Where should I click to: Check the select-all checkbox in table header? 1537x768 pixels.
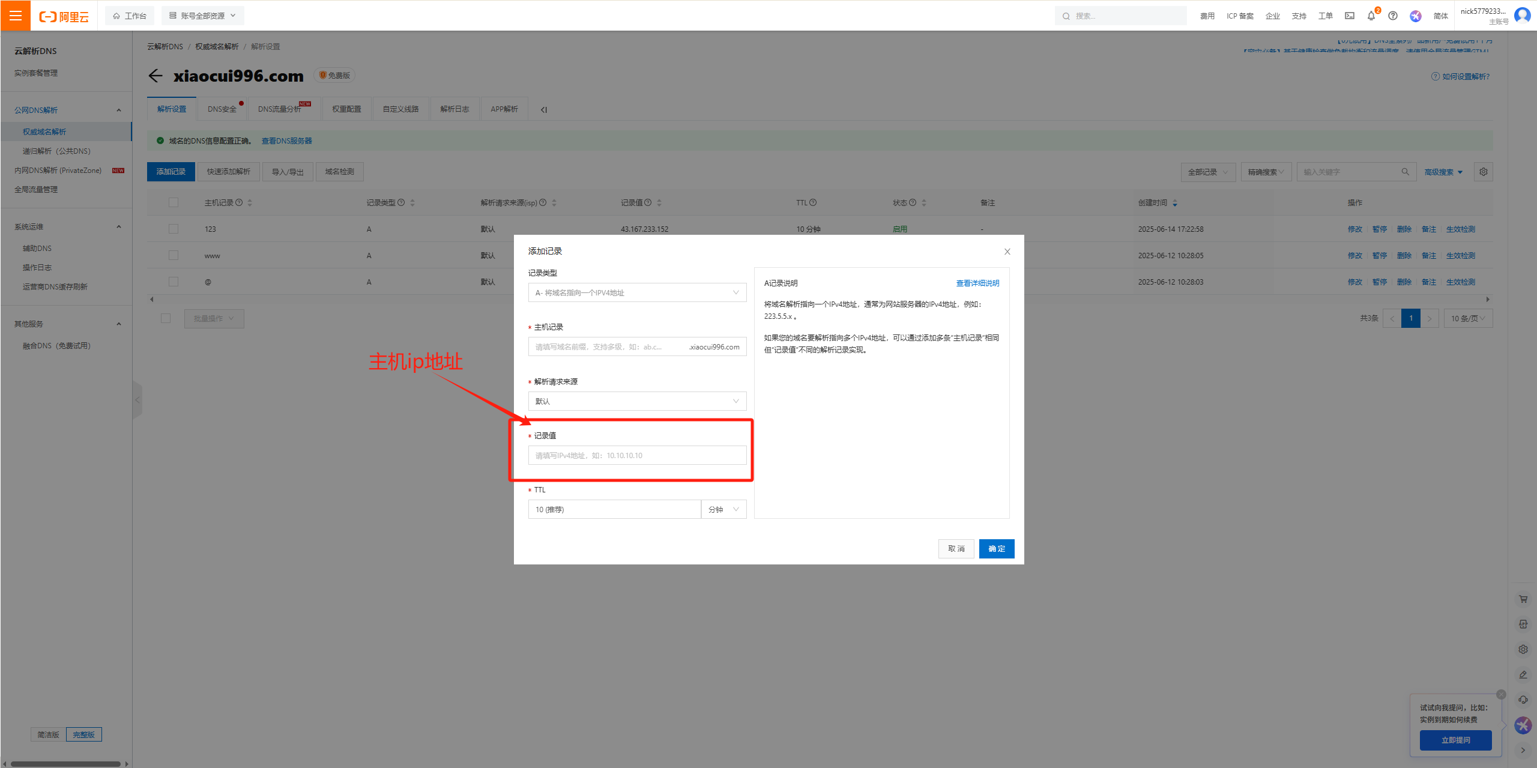(x=174, y=202)
